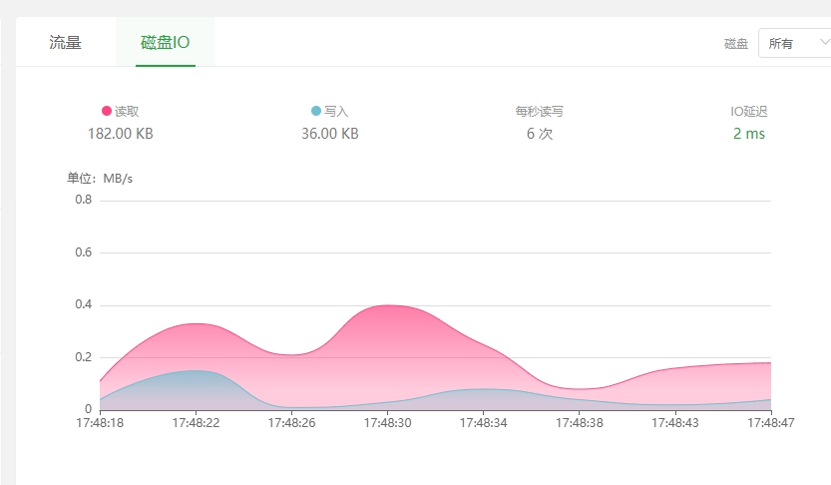Viewport: 831px width, 485px height.
Task: Click the write curve peak at 17:48:22
Action: point(196,370)
